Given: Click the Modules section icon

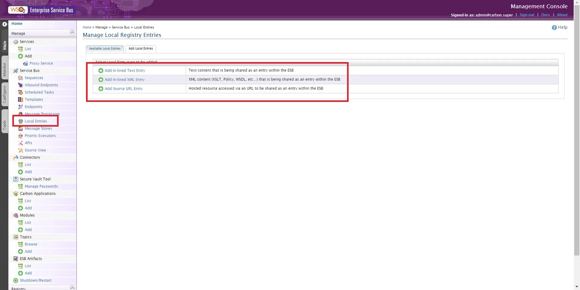Looking at the screenshot, I should (16, 215).
